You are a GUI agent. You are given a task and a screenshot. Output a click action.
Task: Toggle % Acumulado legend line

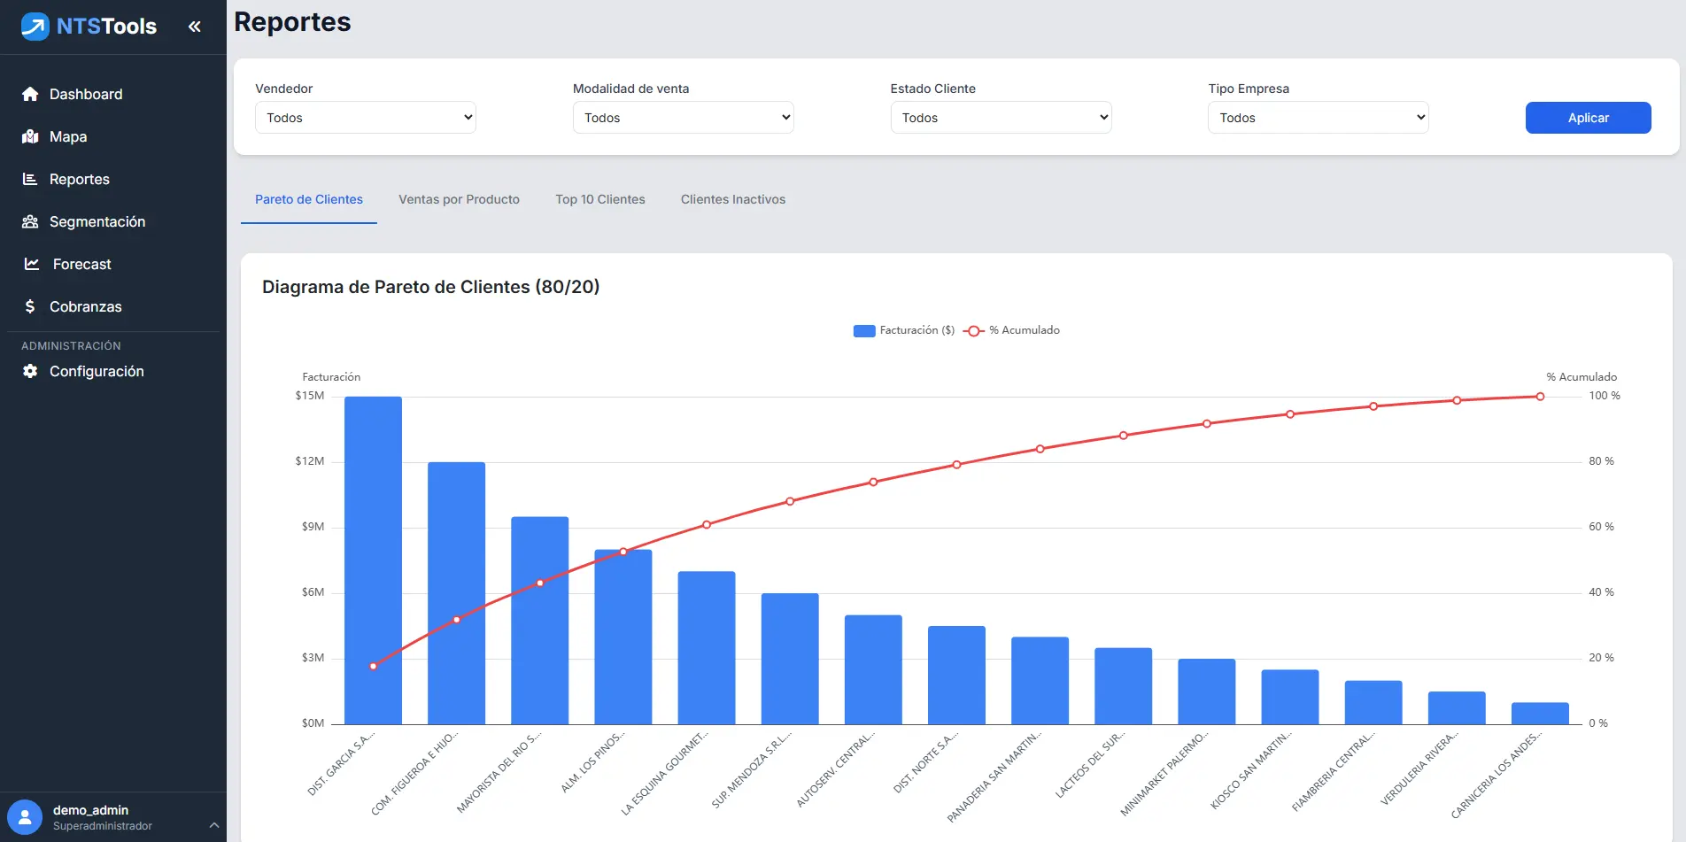[1011, 330]
